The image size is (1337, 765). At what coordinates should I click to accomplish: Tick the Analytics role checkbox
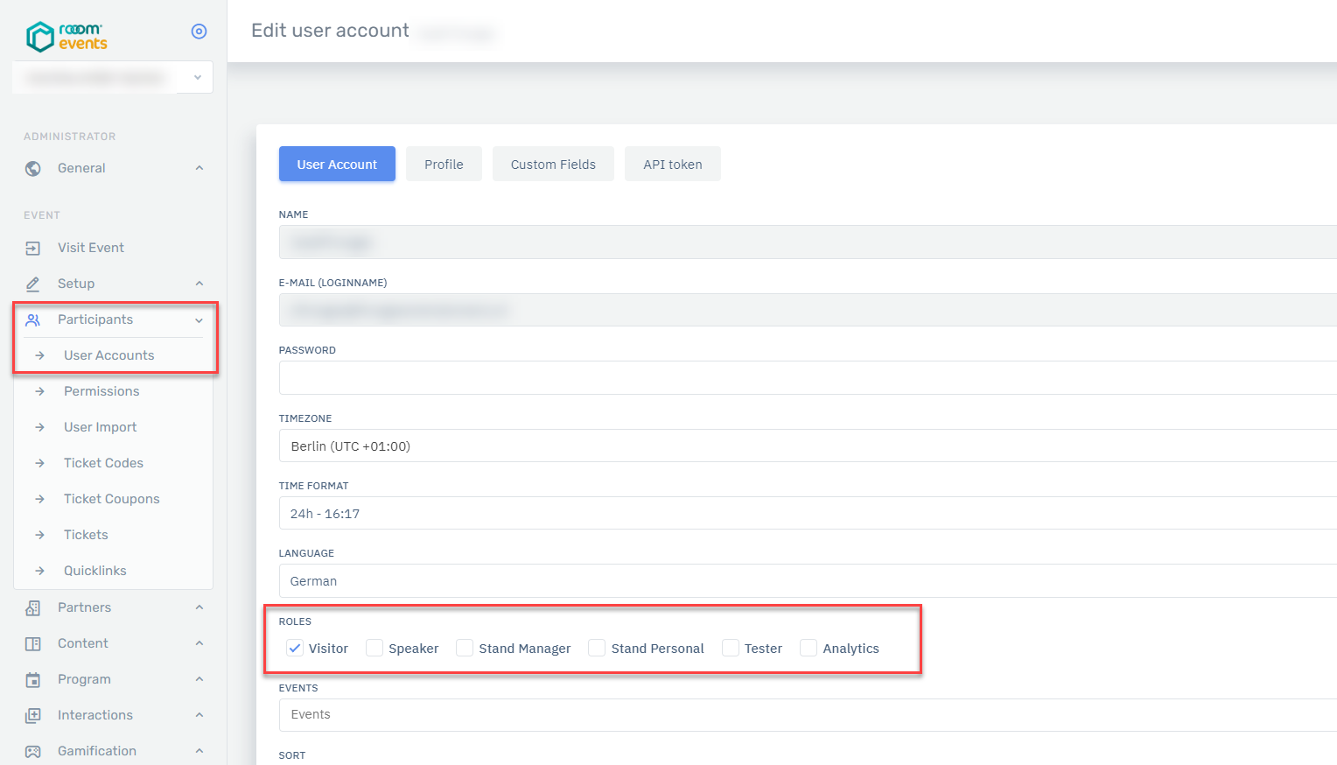click(808, 649)
